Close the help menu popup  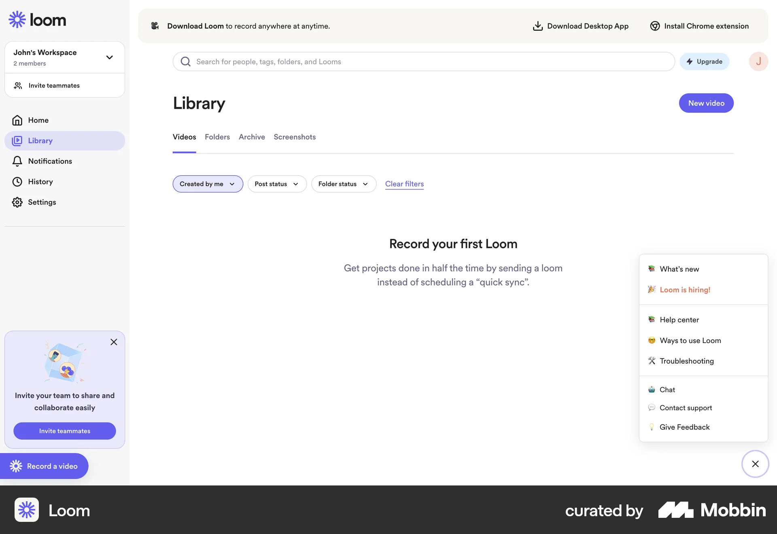[755, 464]
